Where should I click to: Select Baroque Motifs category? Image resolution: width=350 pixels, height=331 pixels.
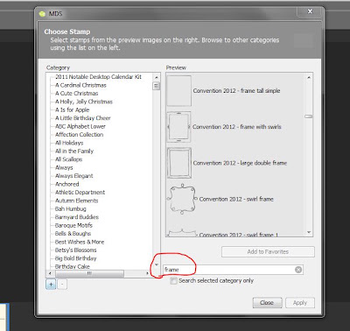tap(73, 225)
